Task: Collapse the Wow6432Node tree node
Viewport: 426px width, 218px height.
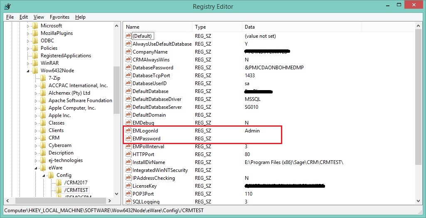Action: point(28,71)
